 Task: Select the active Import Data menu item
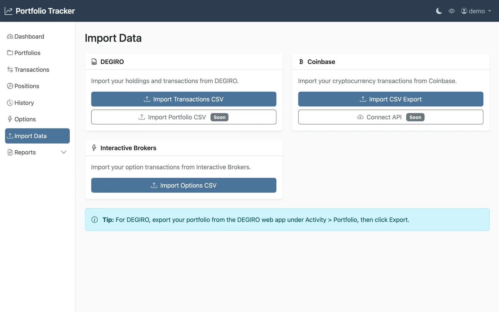click(37, 136)
